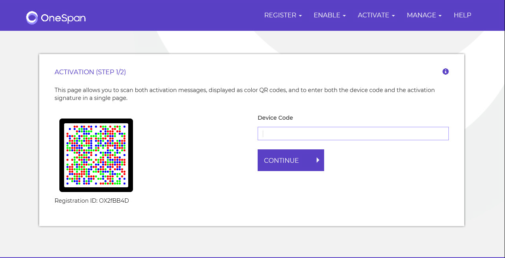Click the ACTIVATION (STEP 1/2) heading
This screenshot has height=258, width=505.
(x=90, y=72)
